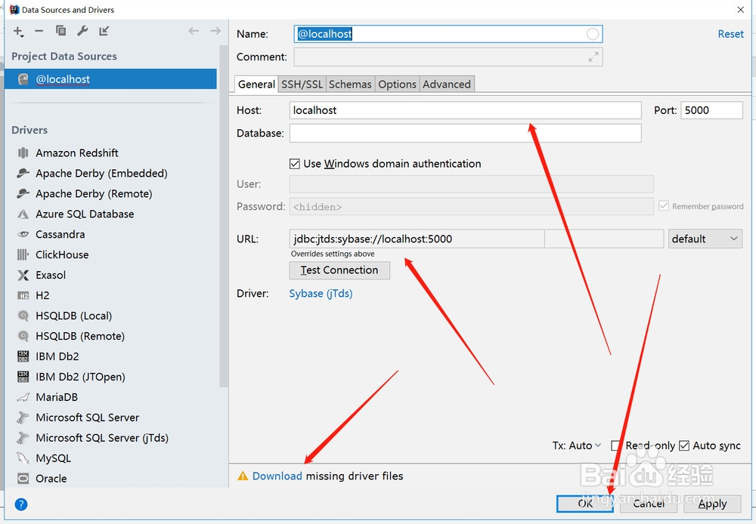Click into the Port input field
The width and height of the screenshot is (756, 524).
[x=711, y=110]
